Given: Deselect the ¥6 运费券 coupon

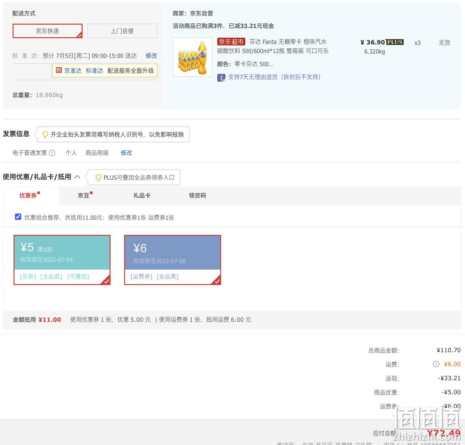Looking at the screenshot, I should [172, 260].
